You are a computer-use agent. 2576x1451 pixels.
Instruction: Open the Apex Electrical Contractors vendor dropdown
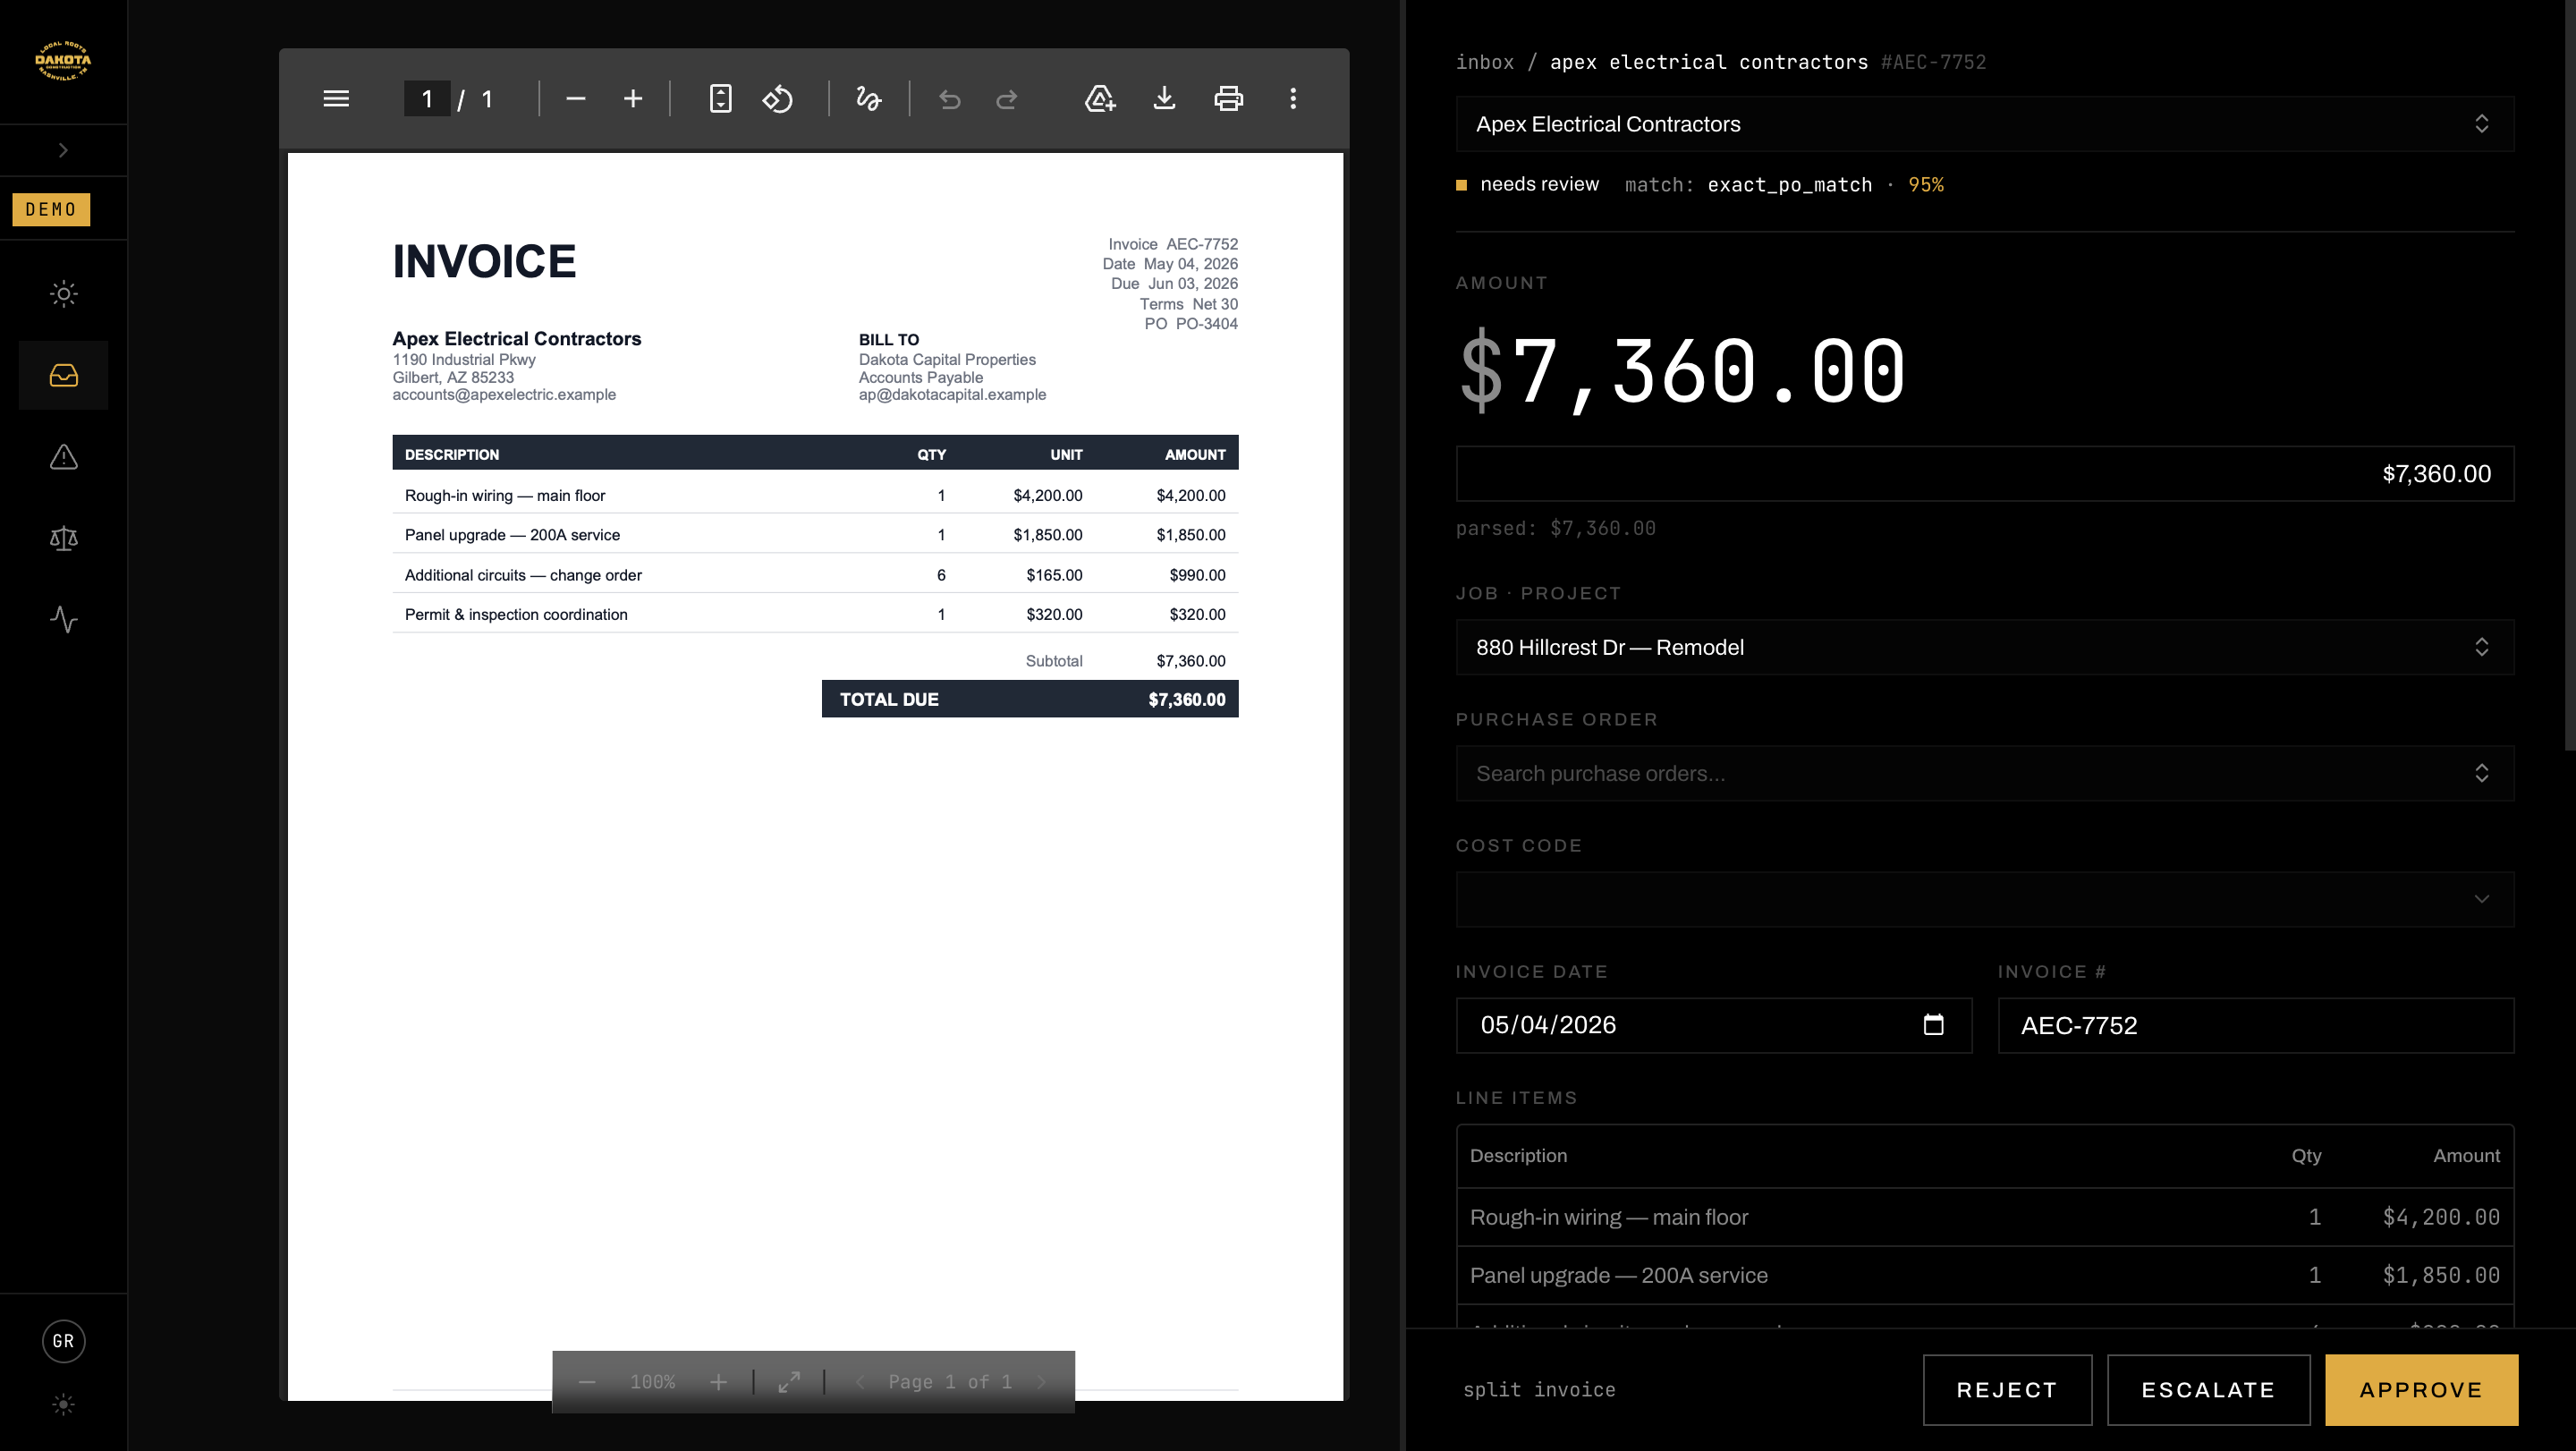point(1984,124)
